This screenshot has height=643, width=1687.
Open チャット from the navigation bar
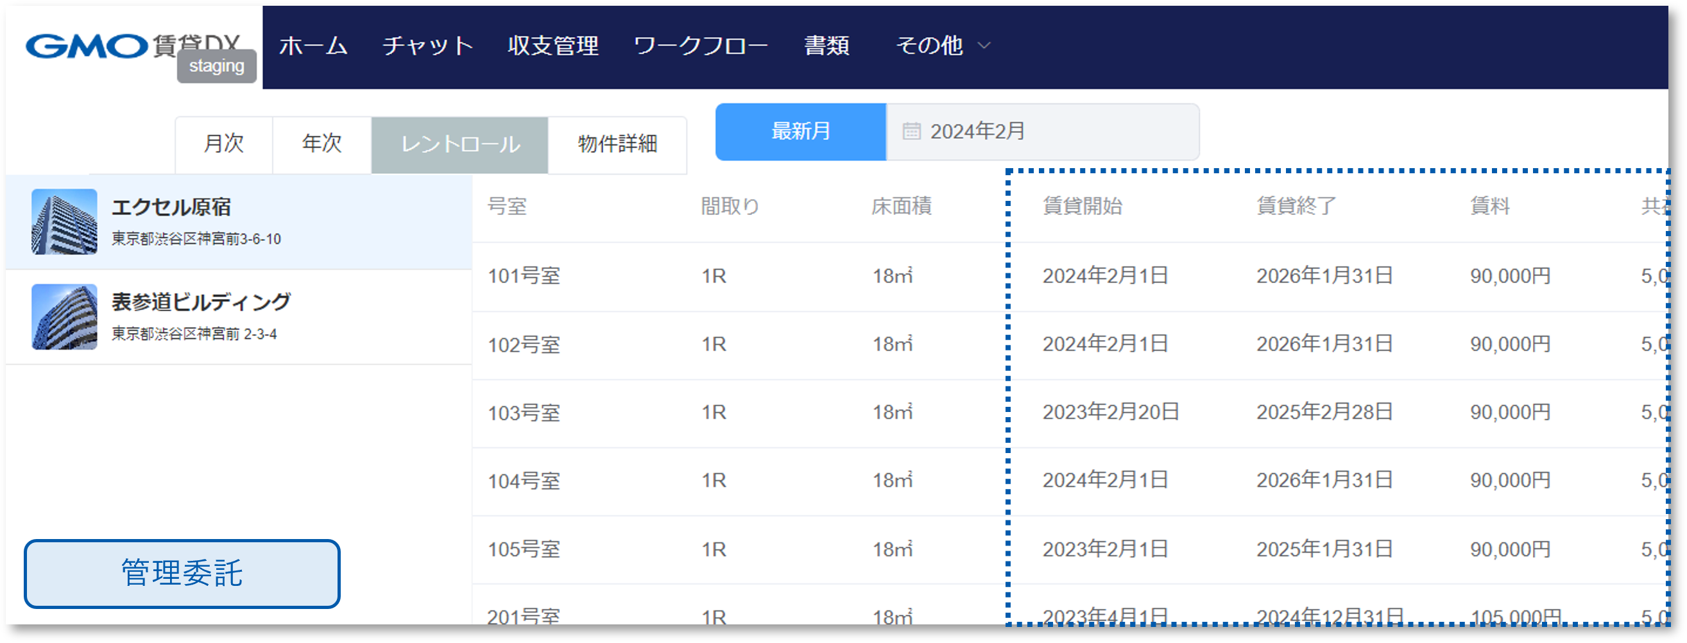[428, 44]
